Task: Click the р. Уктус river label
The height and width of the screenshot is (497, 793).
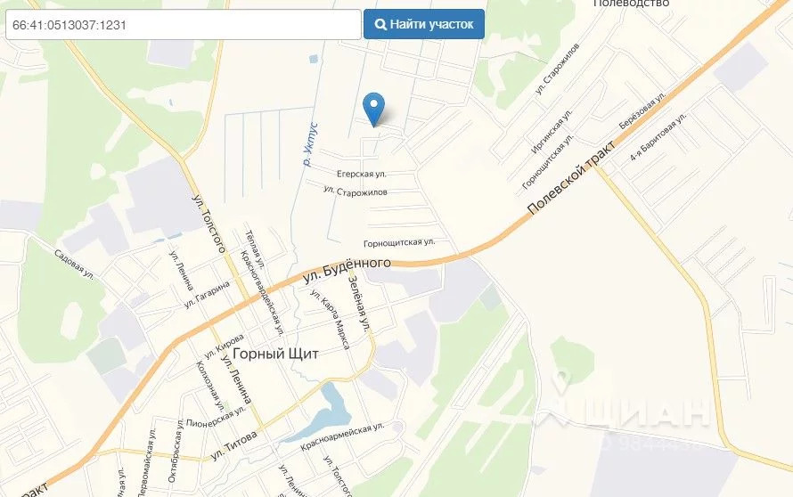Action: [x=309, y=144]
